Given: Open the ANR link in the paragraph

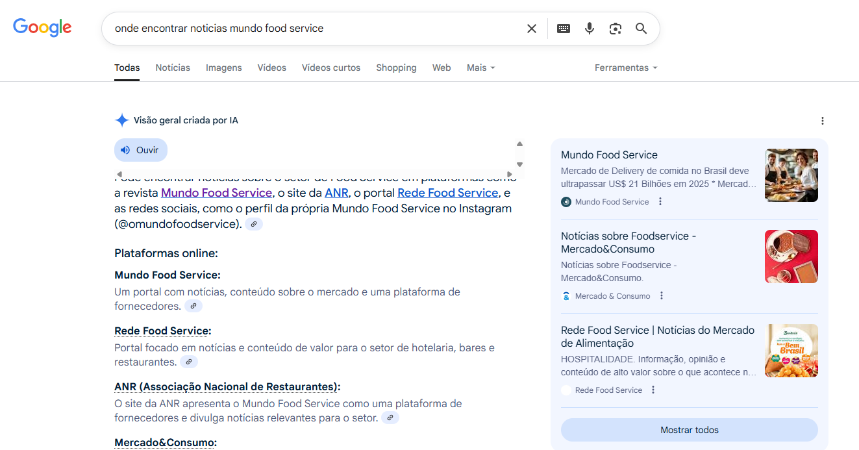Looking at the screenshot, I should tap(336, 193).
